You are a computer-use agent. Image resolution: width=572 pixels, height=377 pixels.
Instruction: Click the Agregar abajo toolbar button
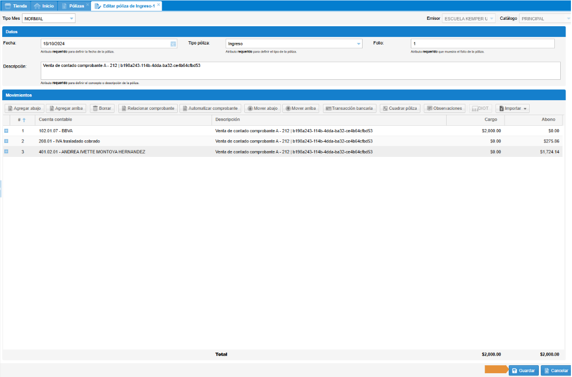click(x=24, y=108)
